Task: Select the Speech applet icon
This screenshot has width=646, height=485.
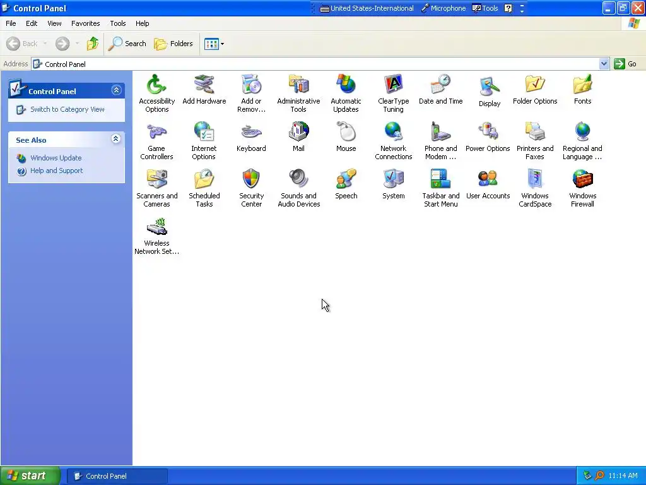Action: [x=346, y=179]
